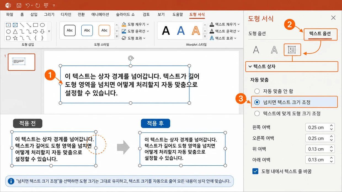
Task: Select the five-point star shape
Action: tap(15, 38)
